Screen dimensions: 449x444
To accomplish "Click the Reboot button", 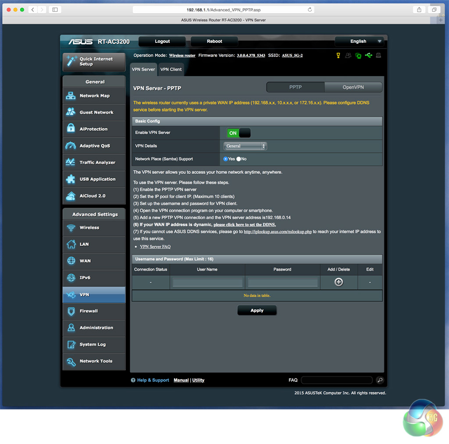I will tap(214, 42).
